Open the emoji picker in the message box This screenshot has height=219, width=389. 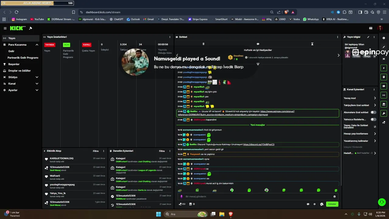point(335,196)
